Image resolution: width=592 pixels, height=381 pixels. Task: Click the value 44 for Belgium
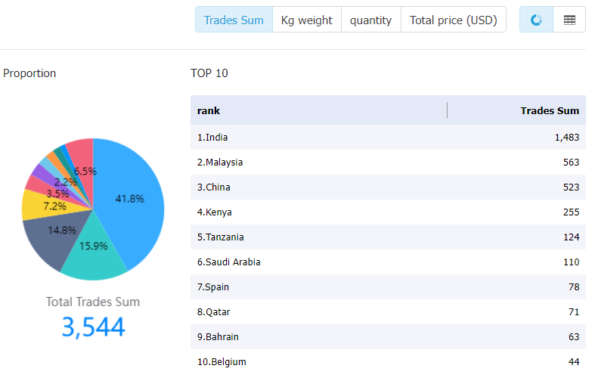(574, 362)
